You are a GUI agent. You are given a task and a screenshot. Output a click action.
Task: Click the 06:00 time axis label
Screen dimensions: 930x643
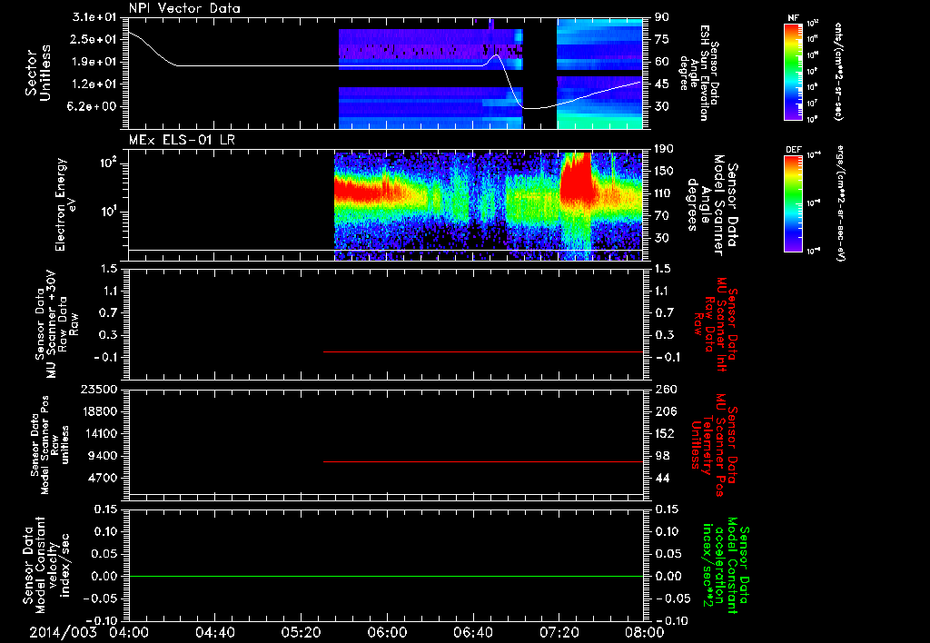coord(387,632)
